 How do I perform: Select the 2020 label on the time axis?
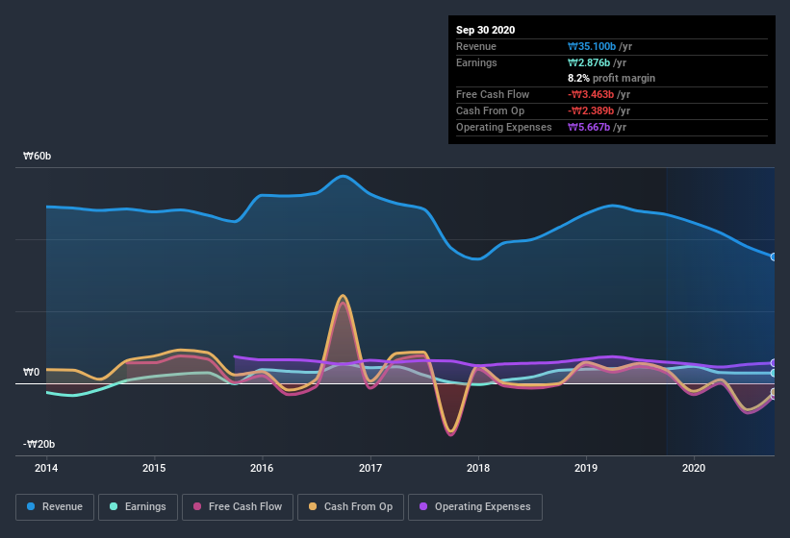point(693,469)
